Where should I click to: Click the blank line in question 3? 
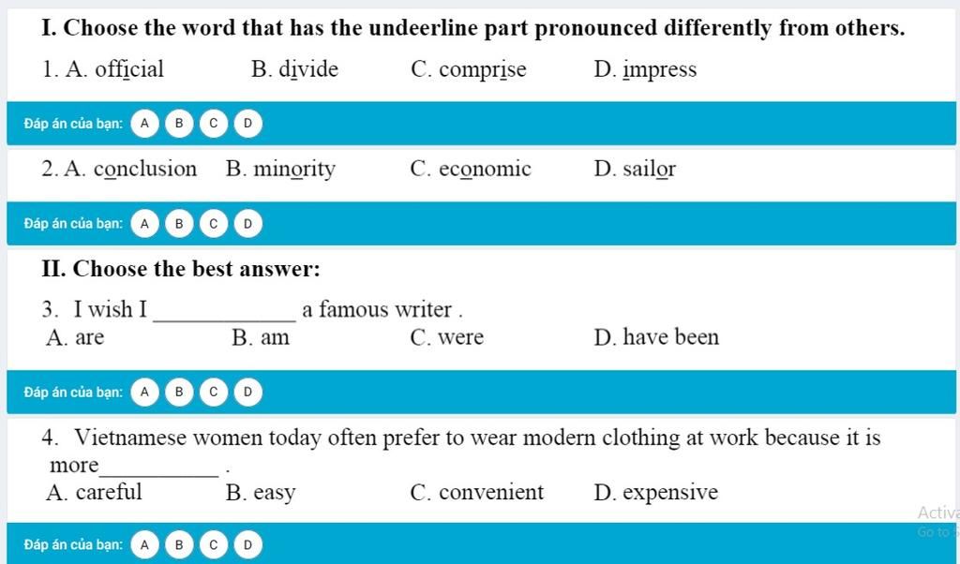tap(224, 314)
